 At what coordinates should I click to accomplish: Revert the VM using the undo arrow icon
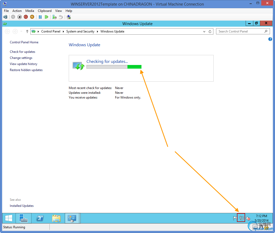[61, 17]
